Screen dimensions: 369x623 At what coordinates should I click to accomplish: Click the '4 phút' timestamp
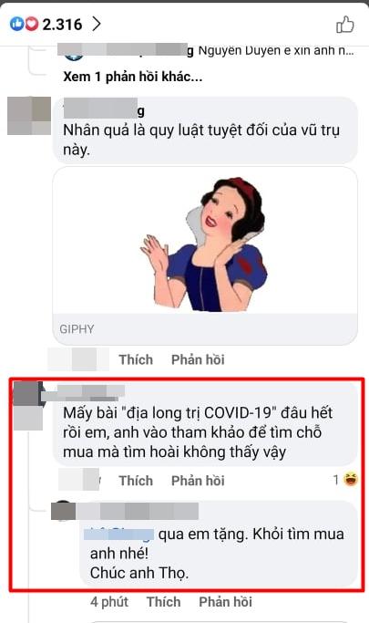(109, 601)
